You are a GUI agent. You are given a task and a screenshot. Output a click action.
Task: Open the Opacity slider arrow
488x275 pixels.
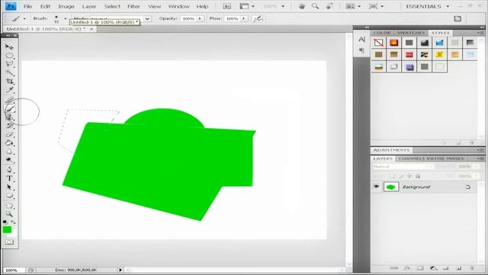pos(200,18)
